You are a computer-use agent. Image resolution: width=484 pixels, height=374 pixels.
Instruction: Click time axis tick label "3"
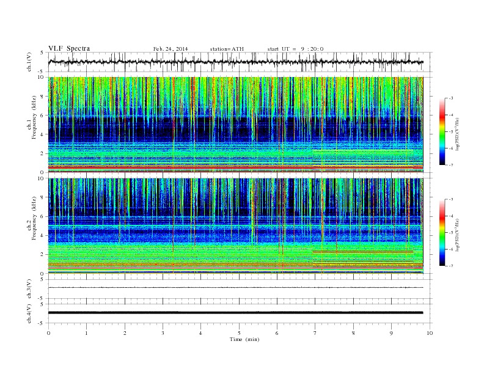pos(163,333)
